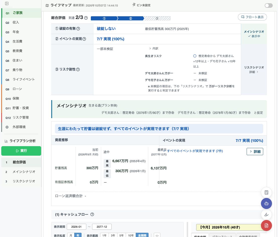Toggle the switch in the top header

point(268,6)
